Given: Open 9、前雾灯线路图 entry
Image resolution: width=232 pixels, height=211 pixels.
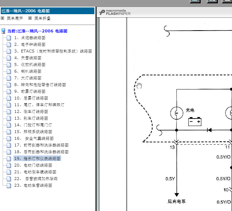Looking at the screenshot, I should 30,92.
